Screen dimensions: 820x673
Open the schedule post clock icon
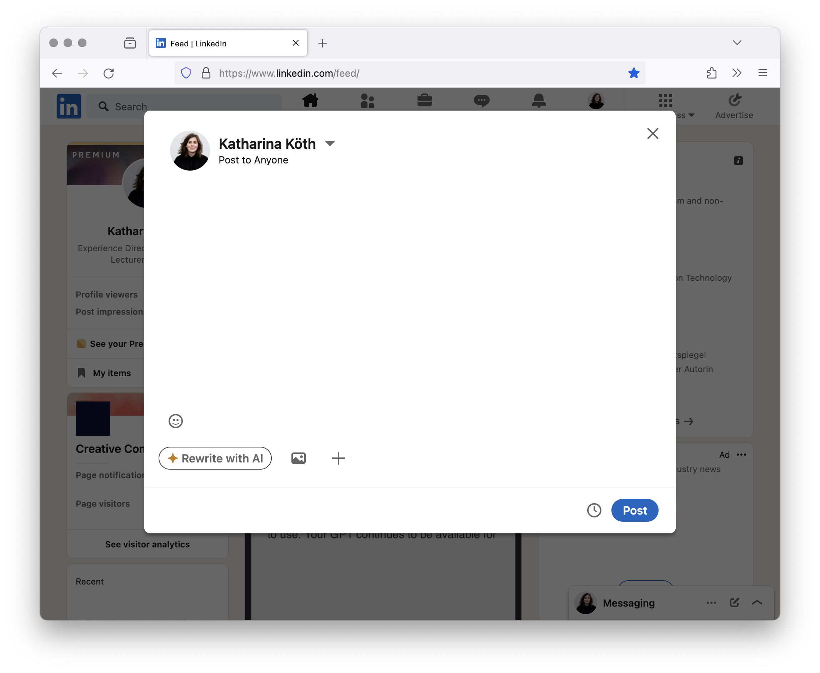(x=594, y=510)
